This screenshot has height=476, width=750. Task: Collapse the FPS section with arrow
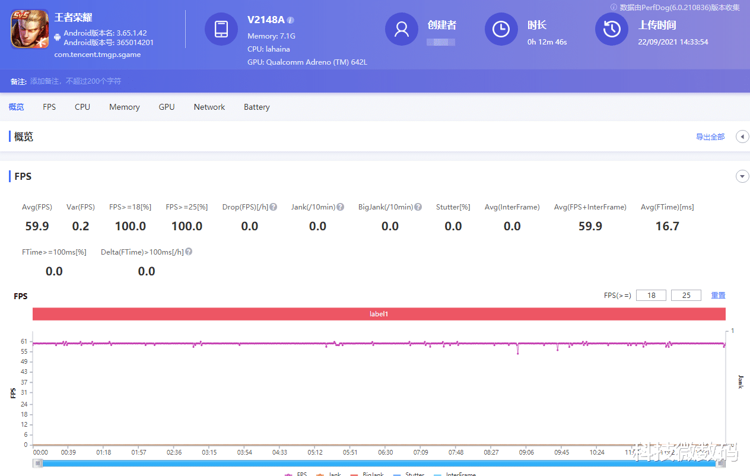pyautogui.click(x=742, y=176)
